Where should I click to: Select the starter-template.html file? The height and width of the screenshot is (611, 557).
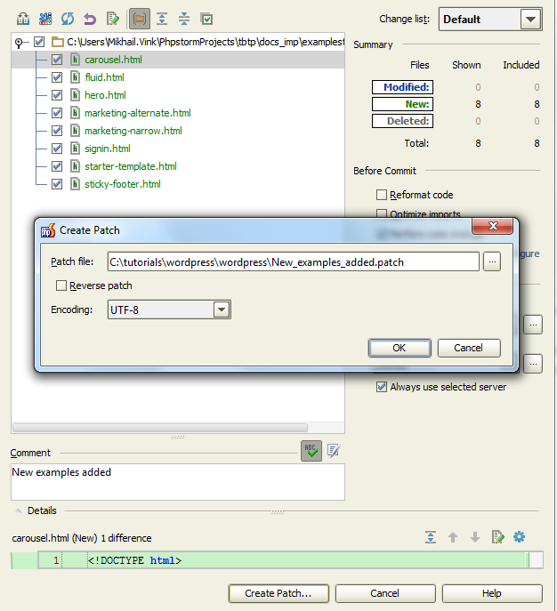[x=131, y=166]
